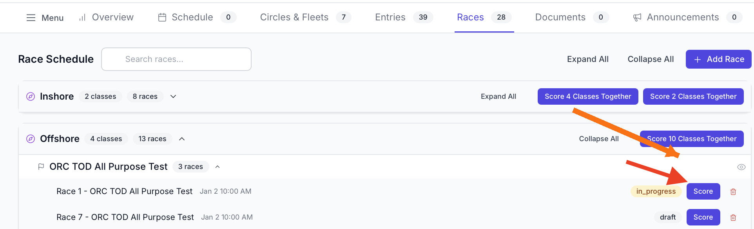Open the Circles & Fleets tab
This screenshot has width=754, height=229.
pos(294,17)
